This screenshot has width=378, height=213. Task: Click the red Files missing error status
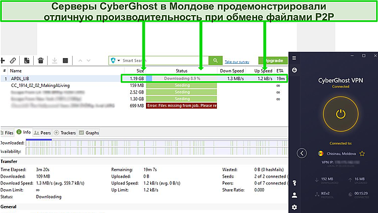coord(181,106)
